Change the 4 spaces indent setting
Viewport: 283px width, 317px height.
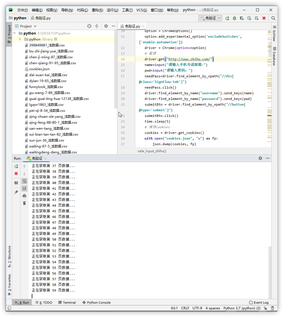[213, 308]
